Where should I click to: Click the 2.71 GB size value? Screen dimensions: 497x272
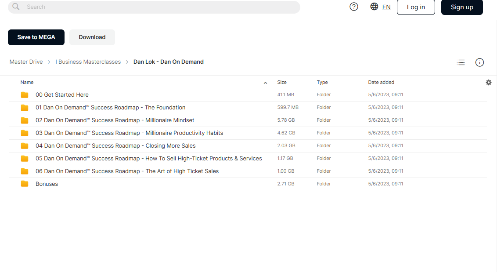[x=285, y=183]
